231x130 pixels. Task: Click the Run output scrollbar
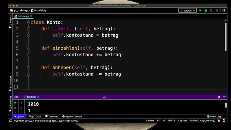click(x=226, y=105)
